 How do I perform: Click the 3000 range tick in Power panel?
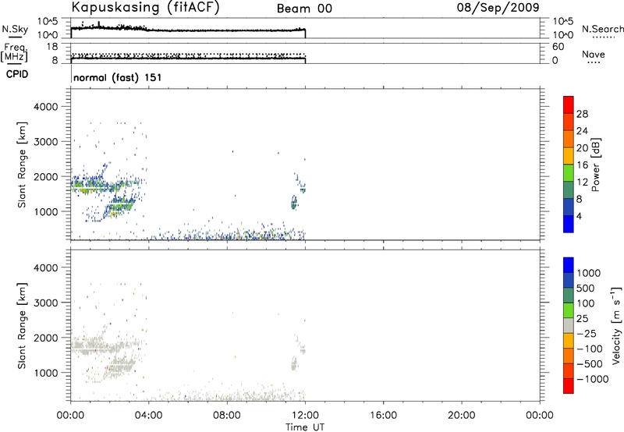pyautogui.click(x=46, y=142)
